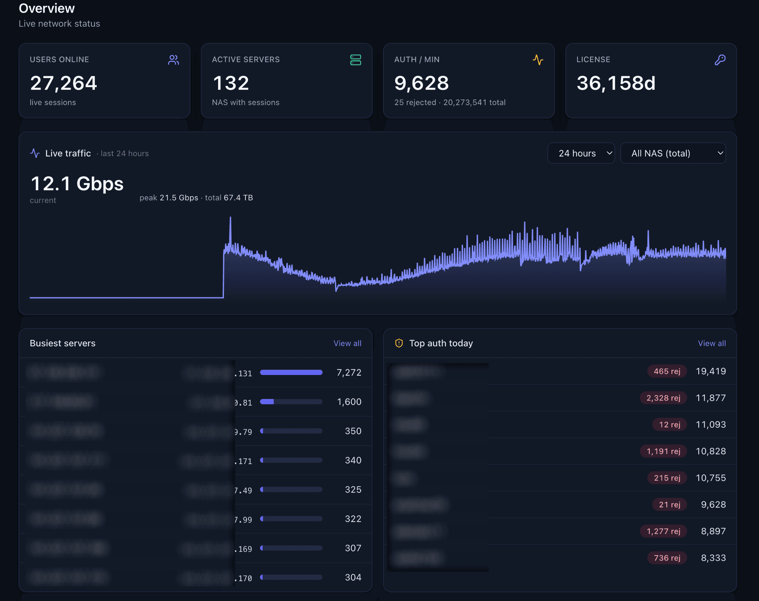Click the key icon in License card
This screenshot has width=759, height=601.
click(x=720, y=60)
